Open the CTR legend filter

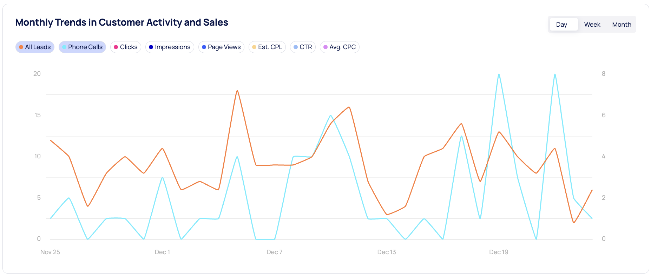point(303,47)
